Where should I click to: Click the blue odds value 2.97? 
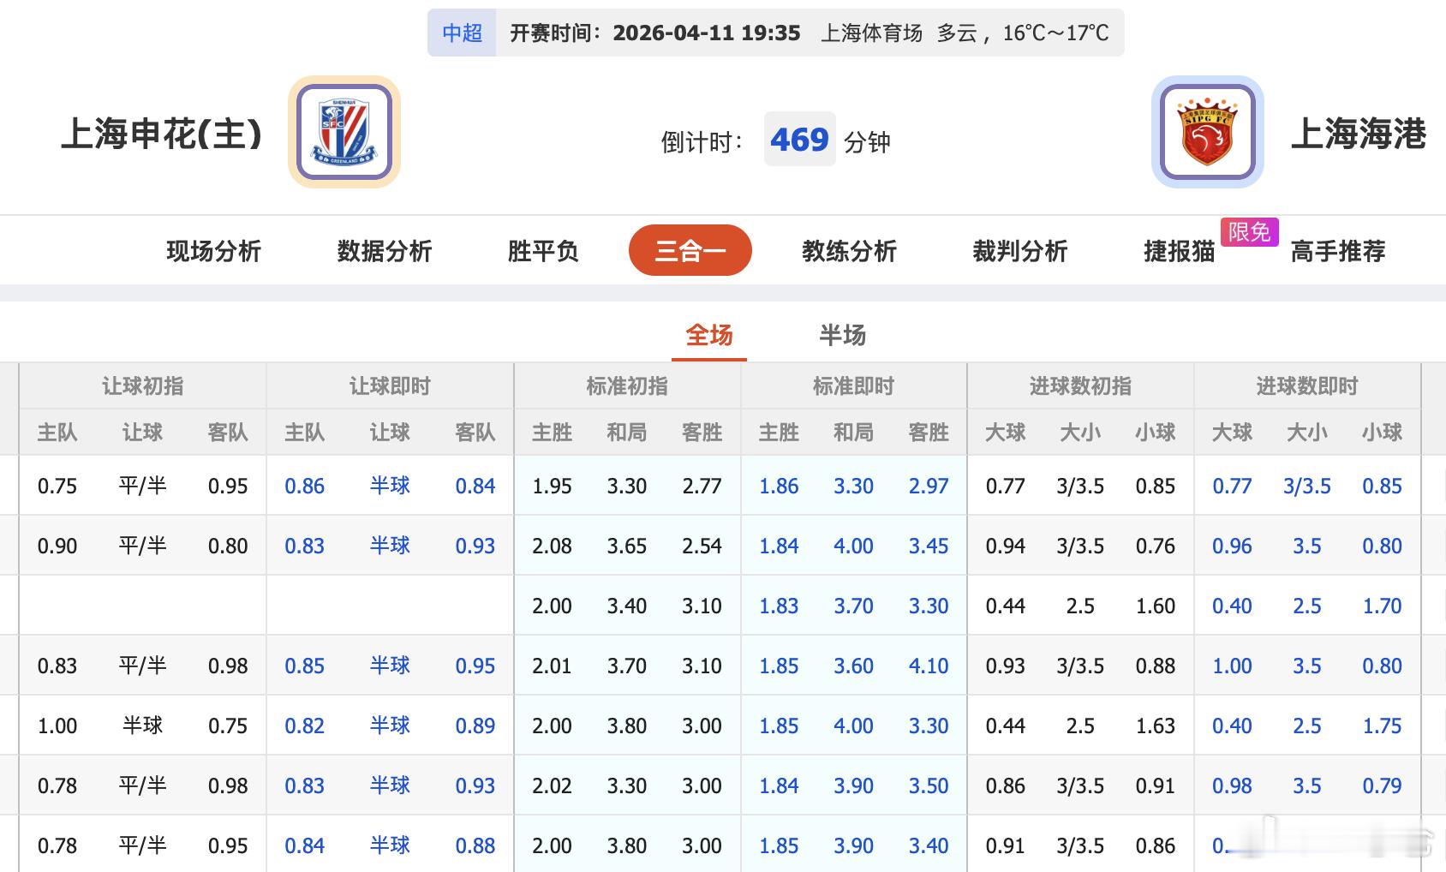coord(929,486)
